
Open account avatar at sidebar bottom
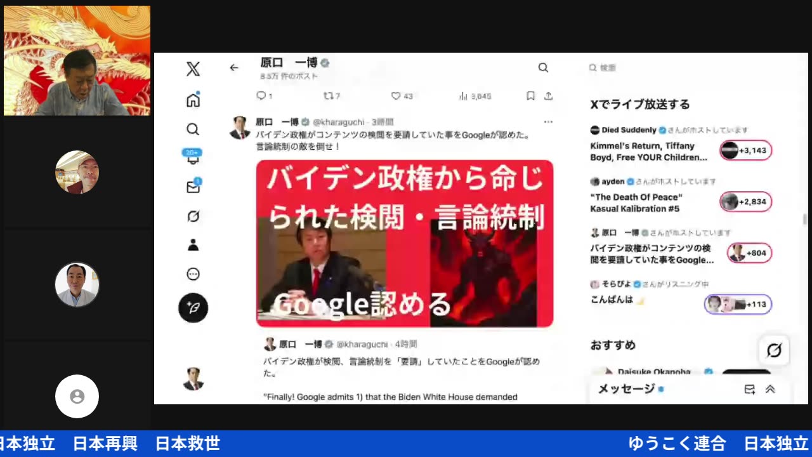(x=193, y=379)
